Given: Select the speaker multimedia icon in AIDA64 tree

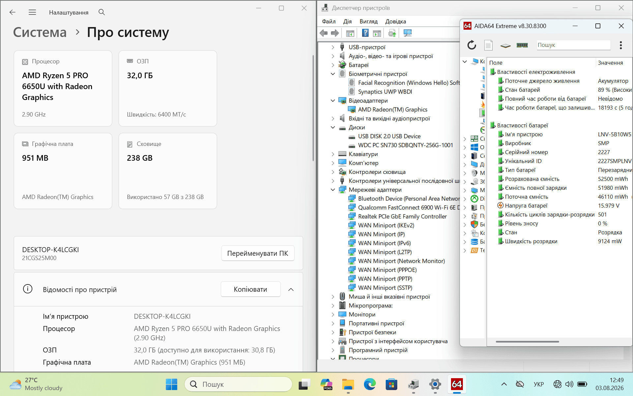Looking at the screenshot, I should pos(474,173).
